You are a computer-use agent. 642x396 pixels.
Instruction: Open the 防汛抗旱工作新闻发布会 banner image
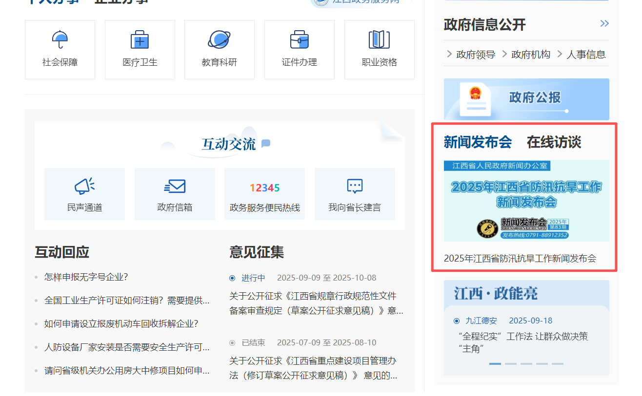tap(526, 201)
